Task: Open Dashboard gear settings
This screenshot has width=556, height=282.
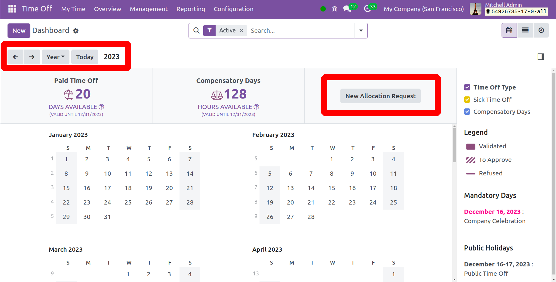Action: 76,31
